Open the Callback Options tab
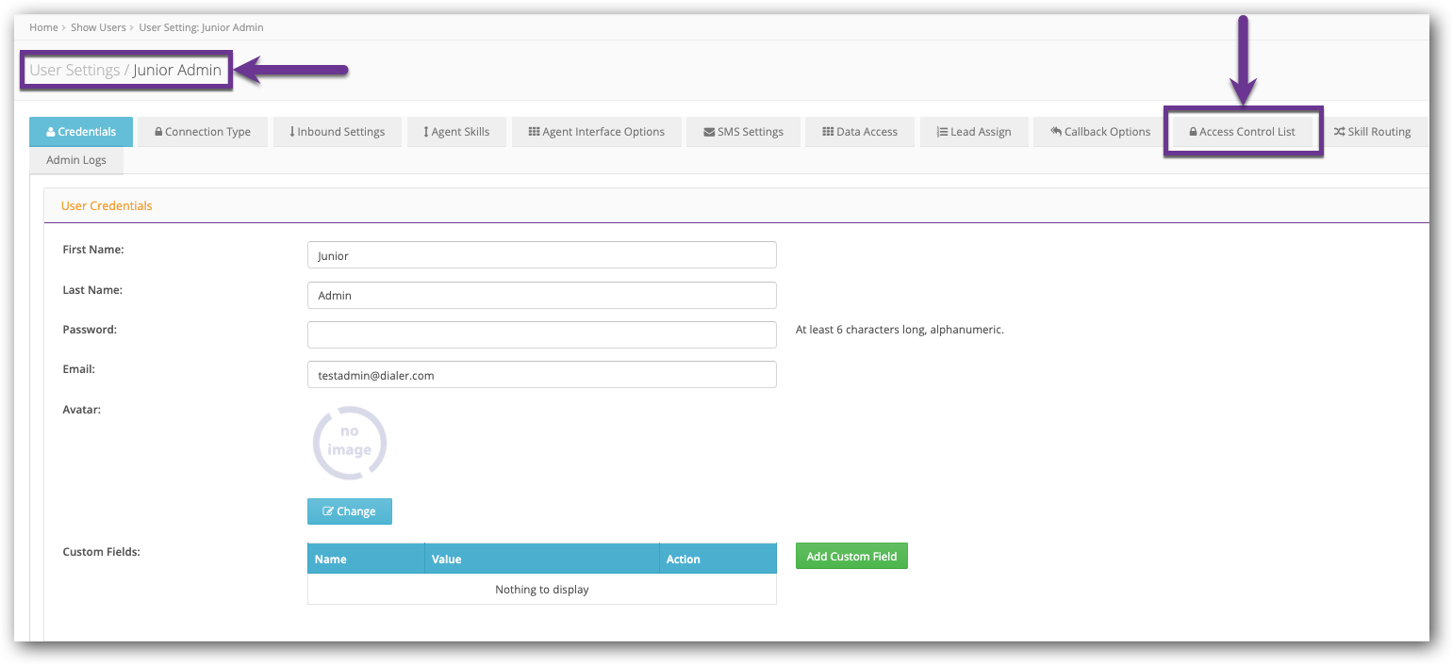 tap(1099, 132)
